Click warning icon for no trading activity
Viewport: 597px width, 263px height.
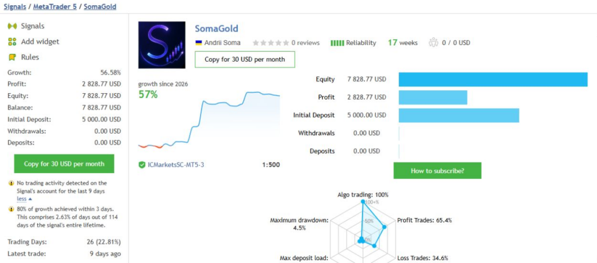[11, 184]
